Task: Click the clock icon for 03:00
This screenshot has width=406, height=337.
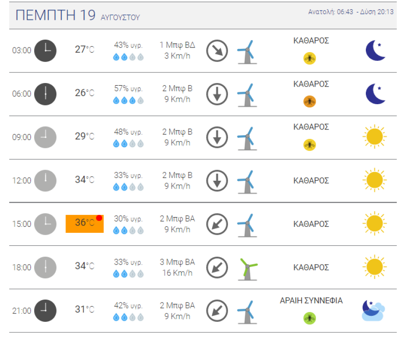Action: click(x=46, y=50)
